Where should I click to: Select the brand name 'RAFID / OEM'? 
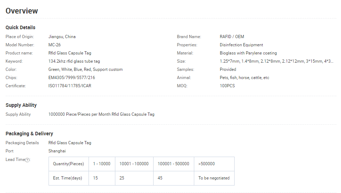232,37
